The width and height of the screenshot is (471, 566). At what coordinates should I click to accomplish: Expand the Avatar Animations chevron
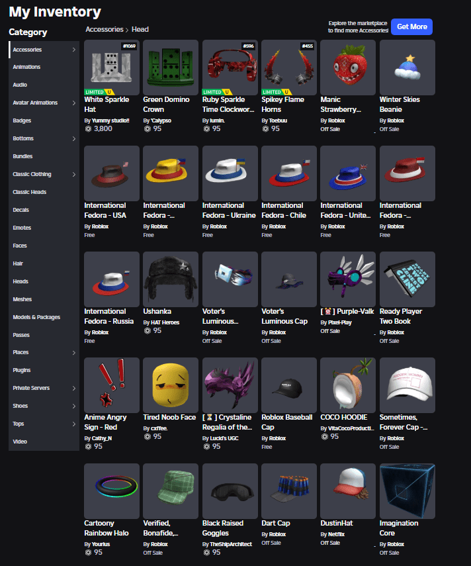pyautogui.click(x=73, y=103)
